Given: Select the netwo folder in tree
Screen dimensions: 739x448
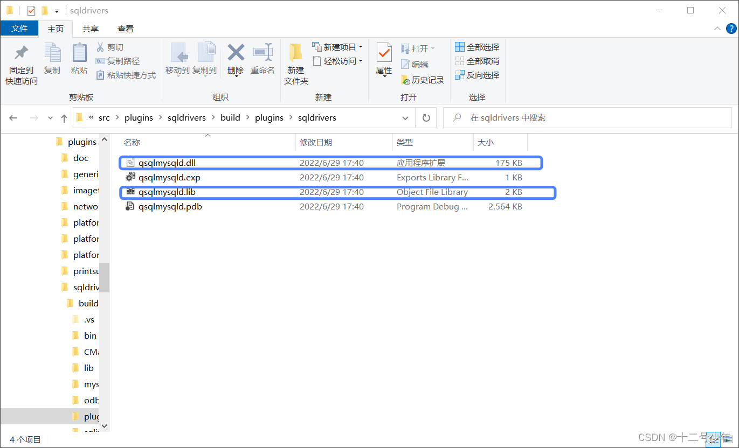Looking at the screenshot, I should tap(80, 206).
